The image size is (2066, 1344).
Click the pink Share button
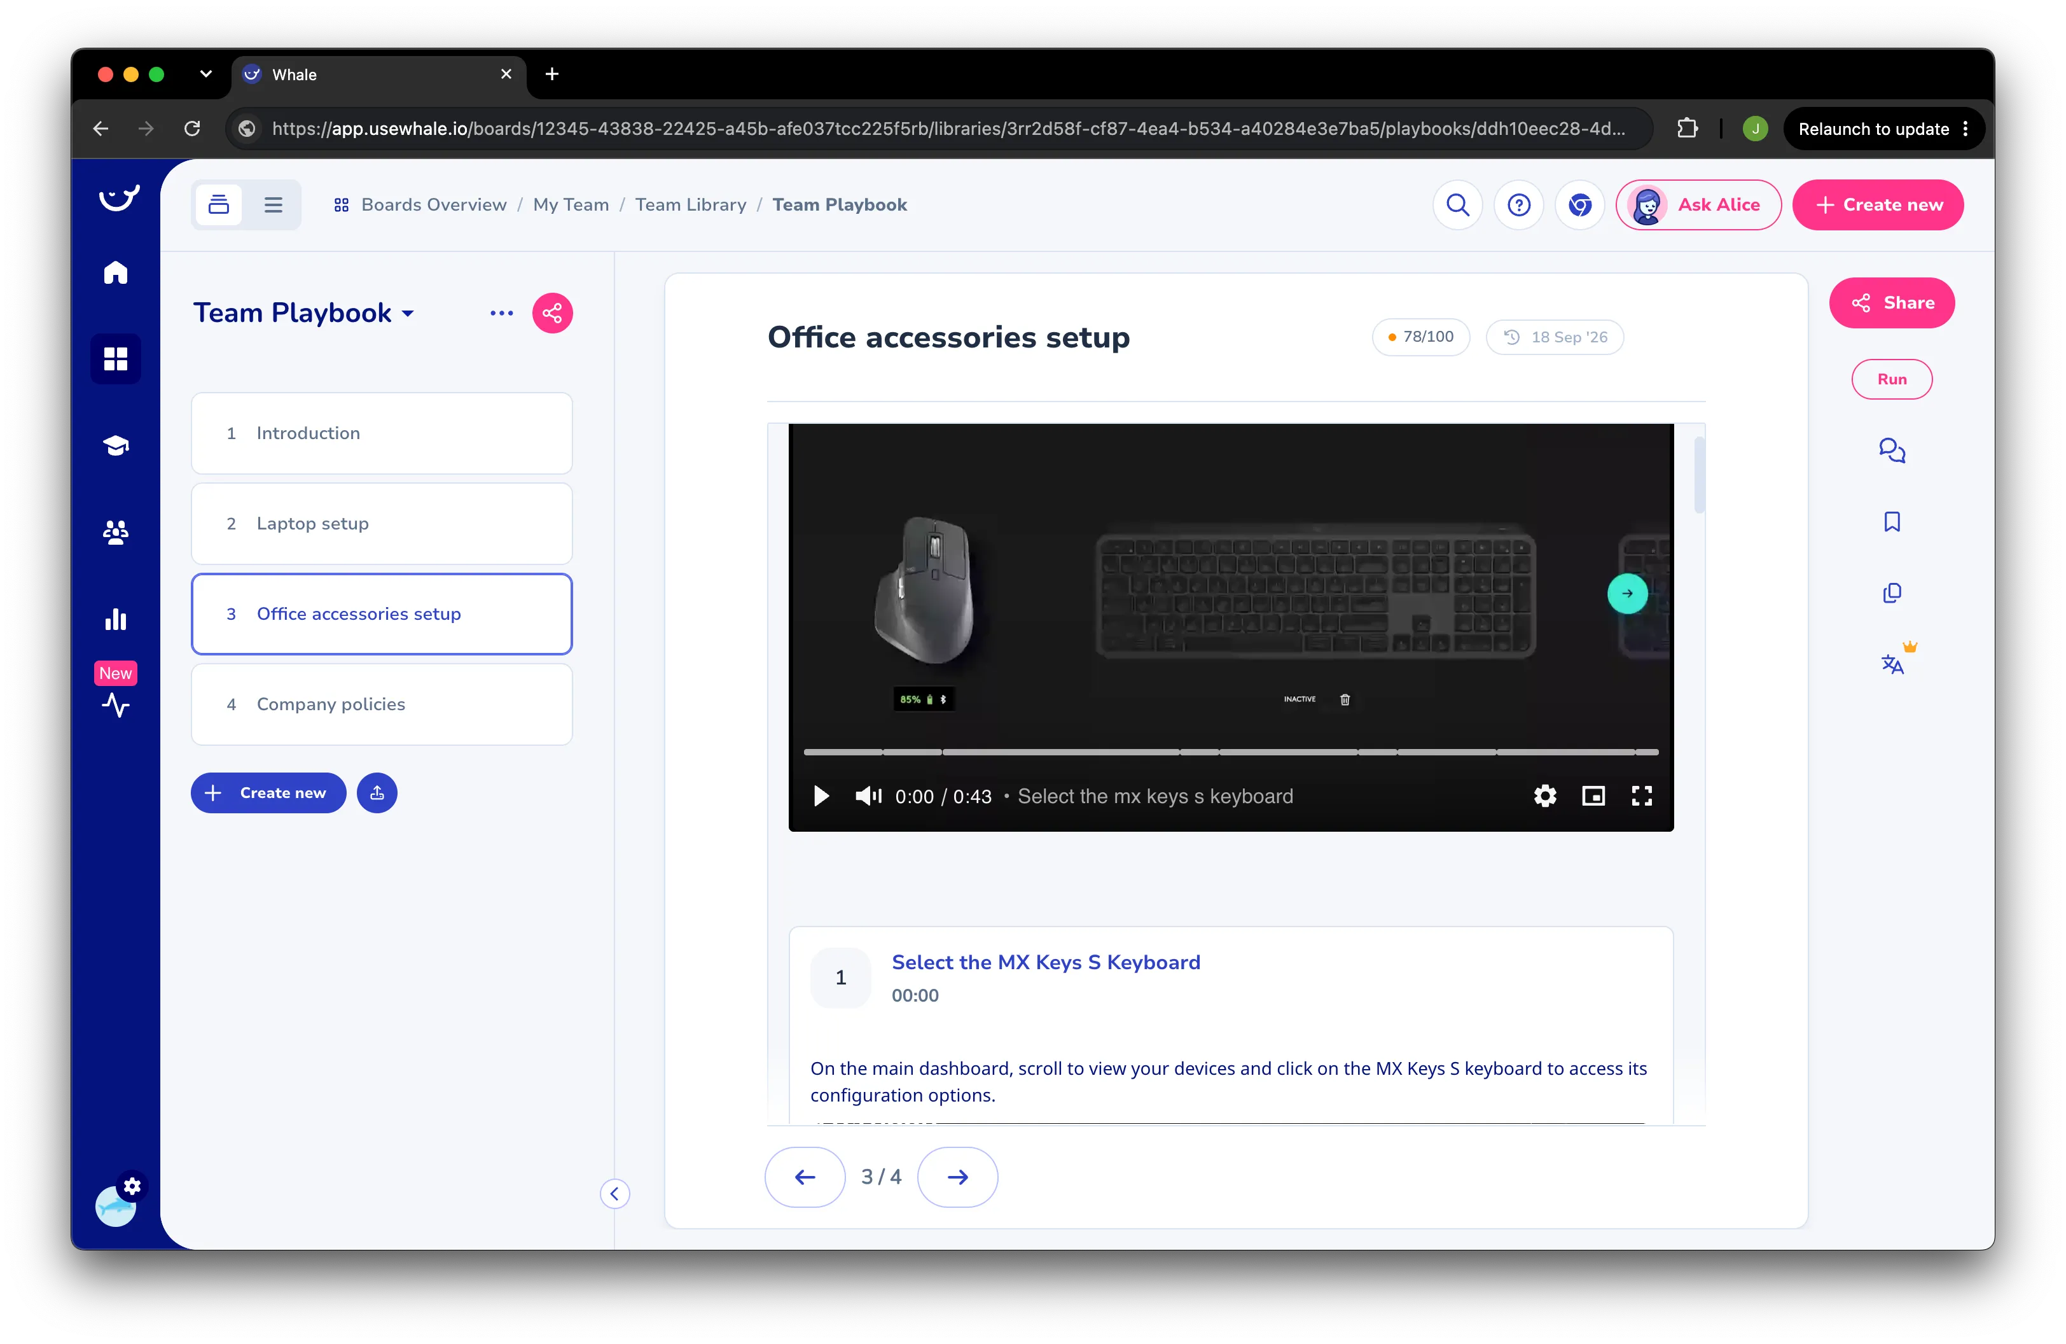click(x=1892, y=303)
